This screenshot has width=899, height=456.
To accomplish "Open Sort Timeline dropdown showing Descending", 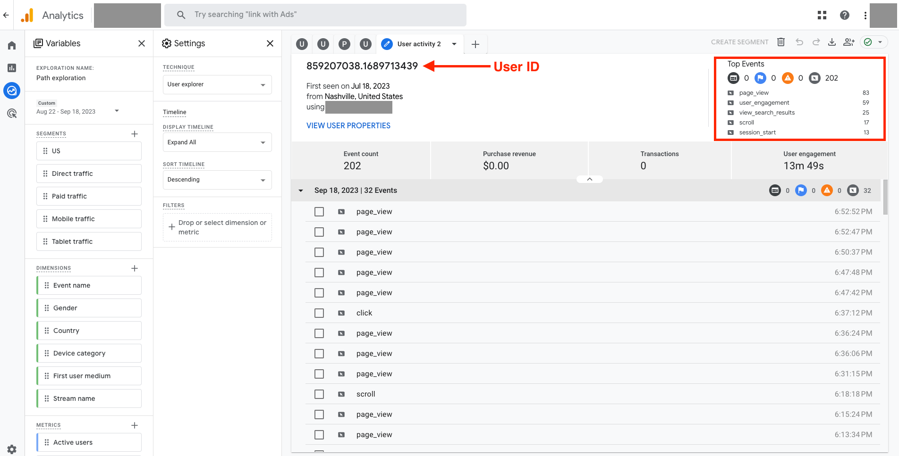I will point(217,180).
